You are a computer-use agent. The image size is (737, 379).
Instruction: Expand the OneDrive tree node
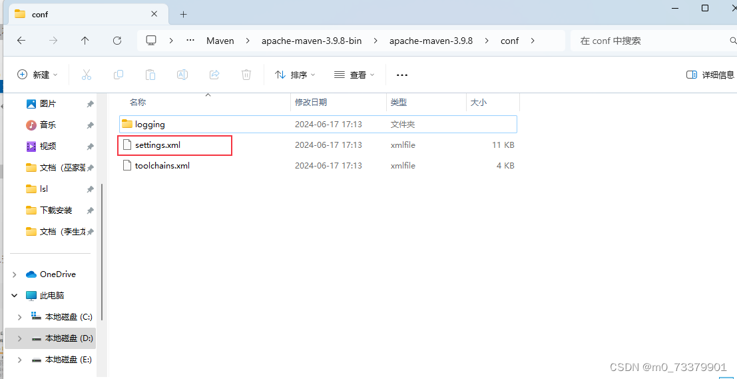point(15,274)
